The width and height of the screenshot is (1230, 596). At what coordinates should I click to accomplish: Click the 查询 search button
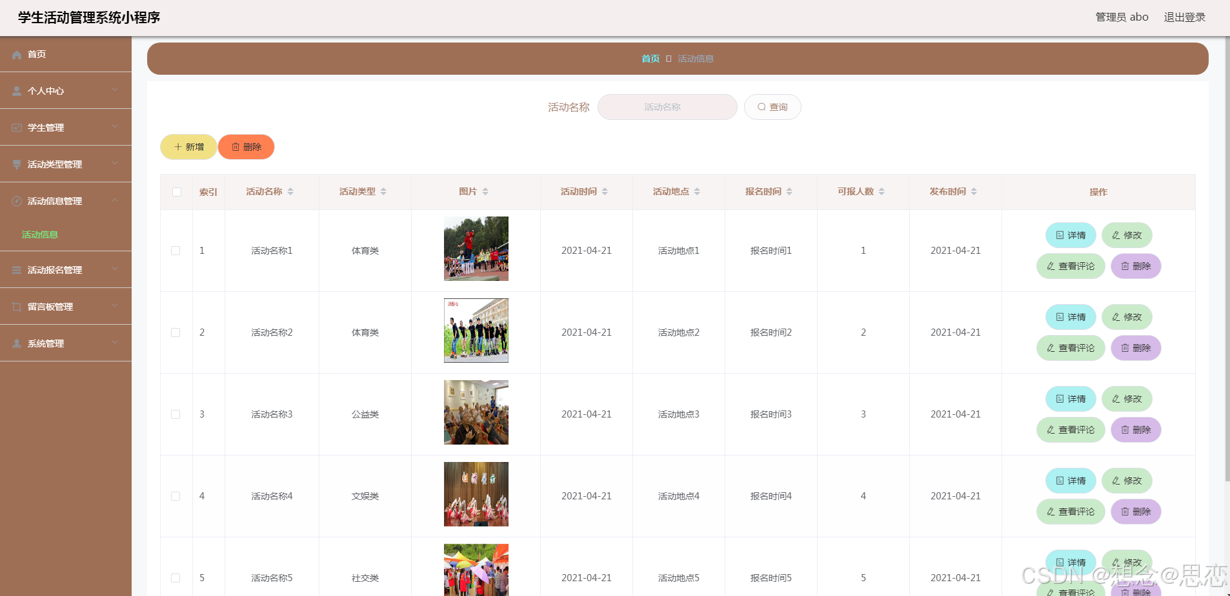tap(772, 107)
